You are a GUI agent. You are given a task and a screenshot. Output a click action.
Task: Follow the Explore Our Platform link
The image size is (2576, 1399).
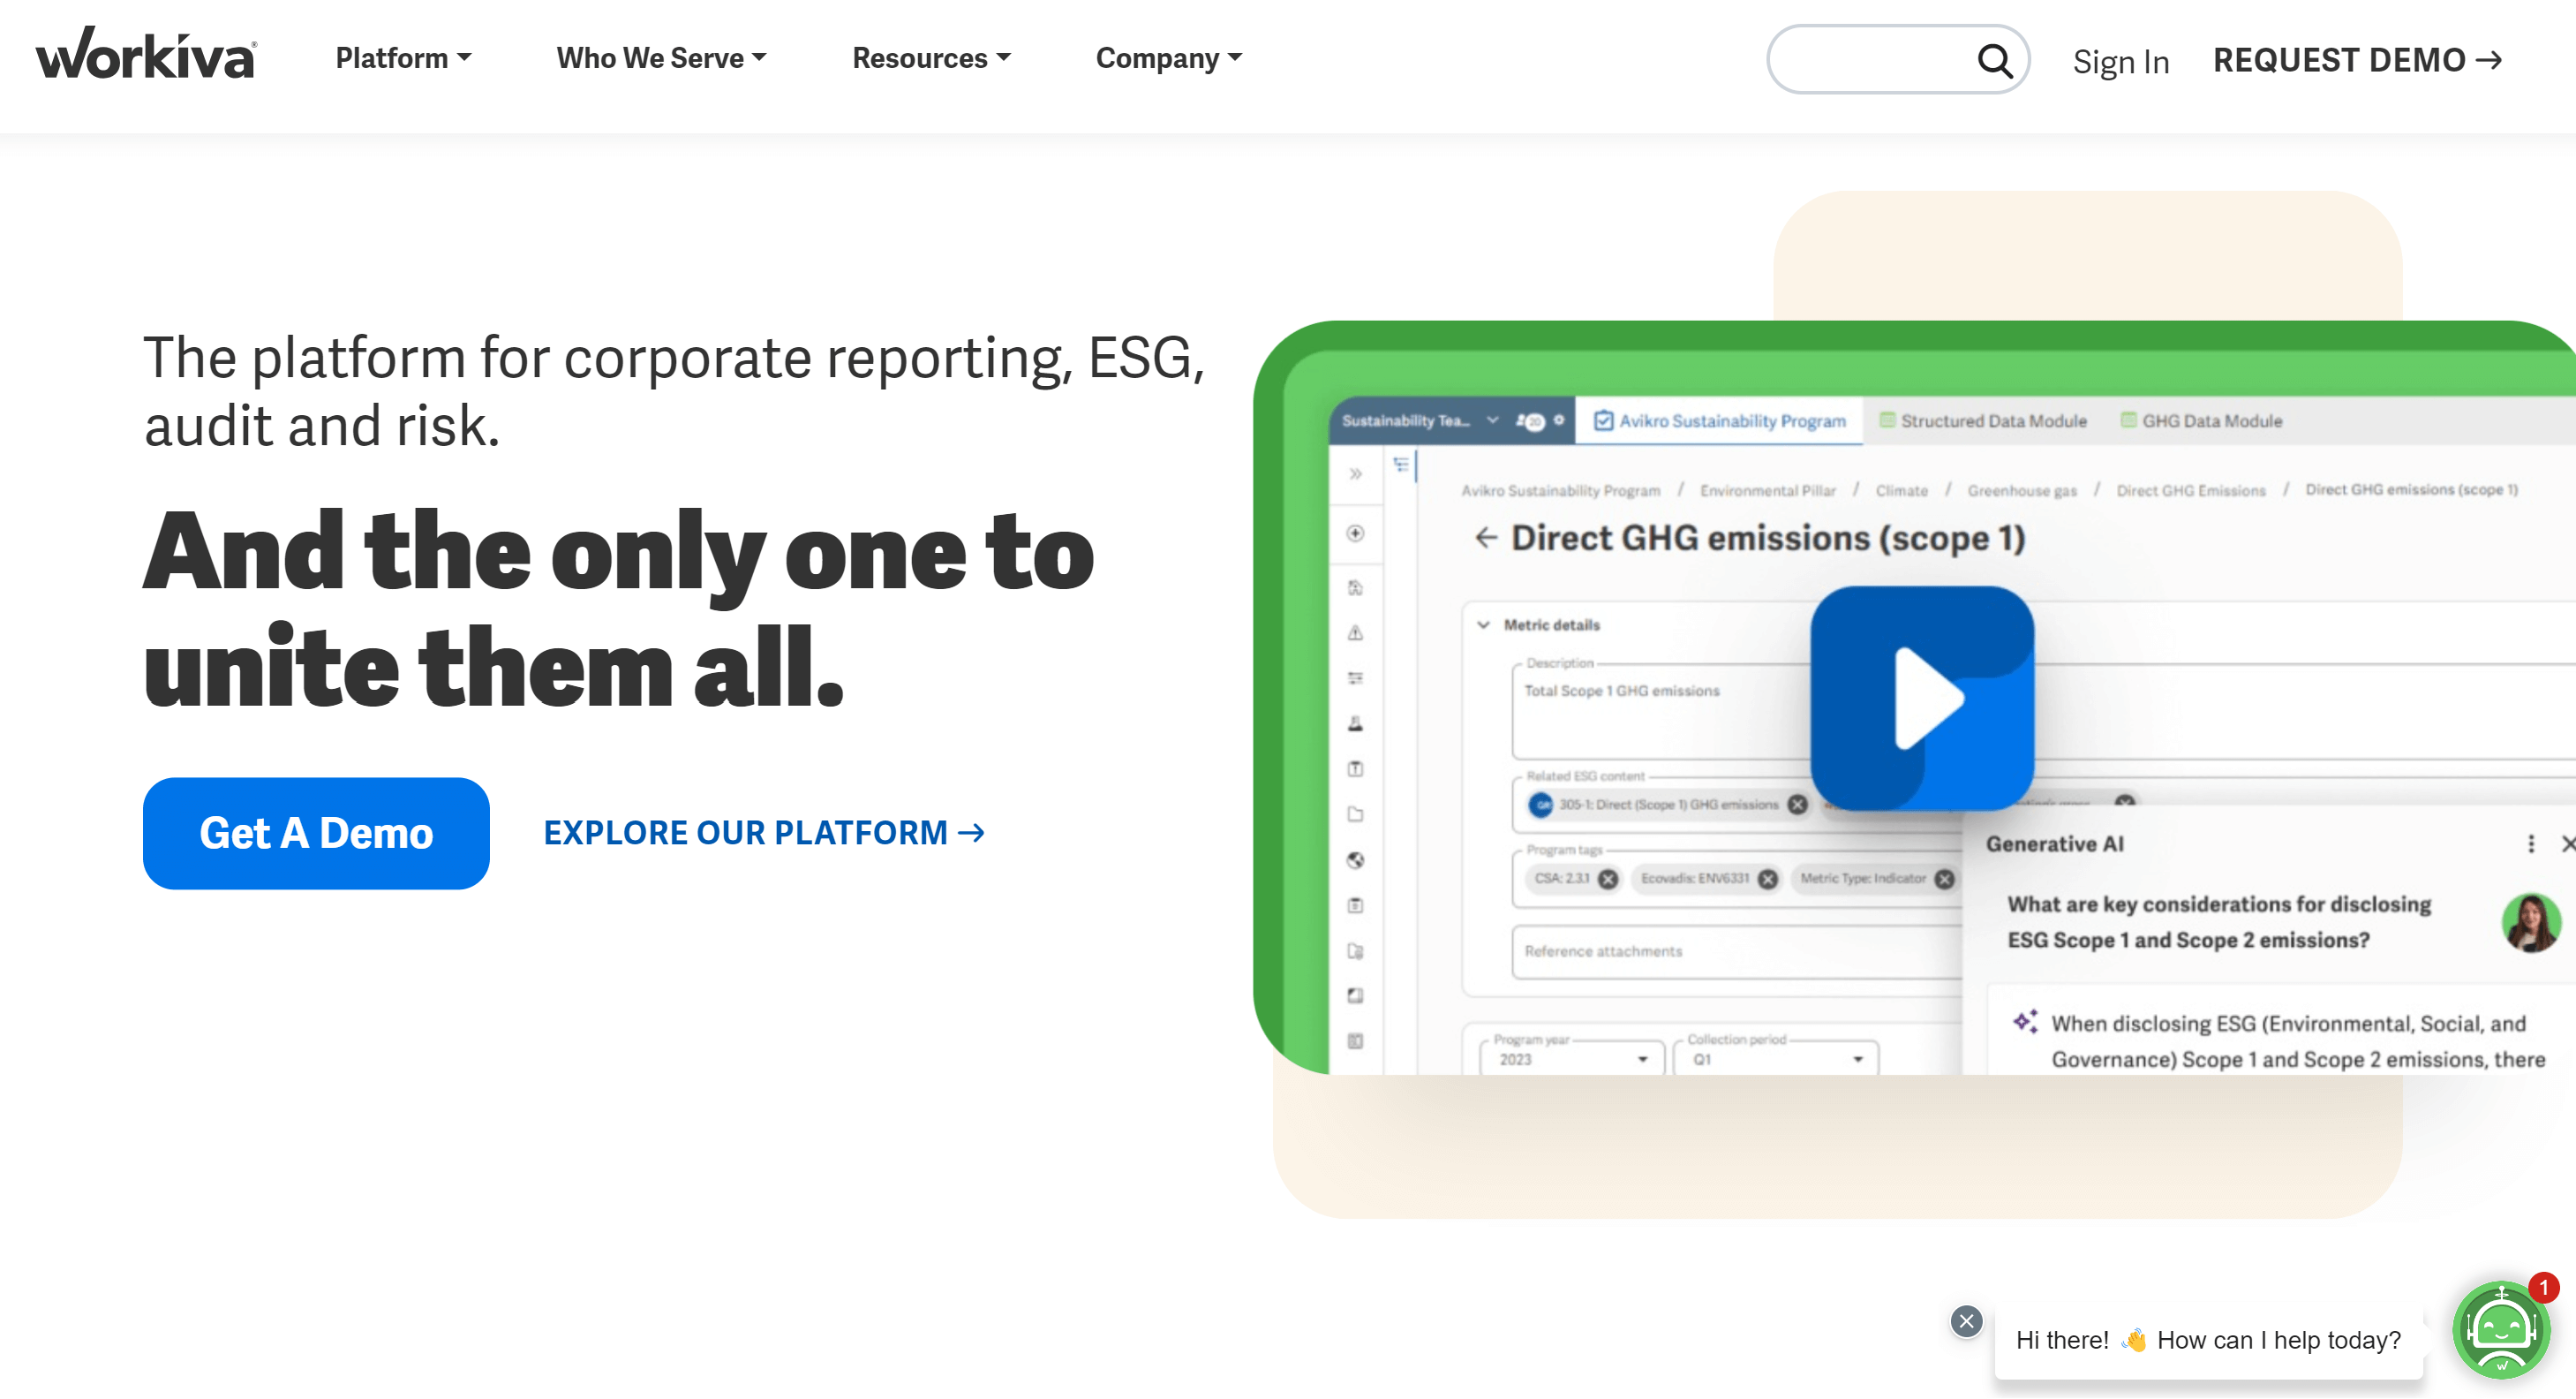tap(764, 833)
